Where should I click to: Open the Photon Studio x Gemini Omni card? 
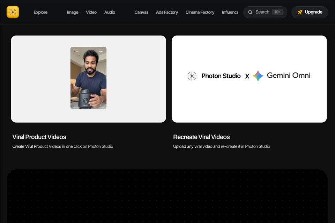[x=249, y=79]
